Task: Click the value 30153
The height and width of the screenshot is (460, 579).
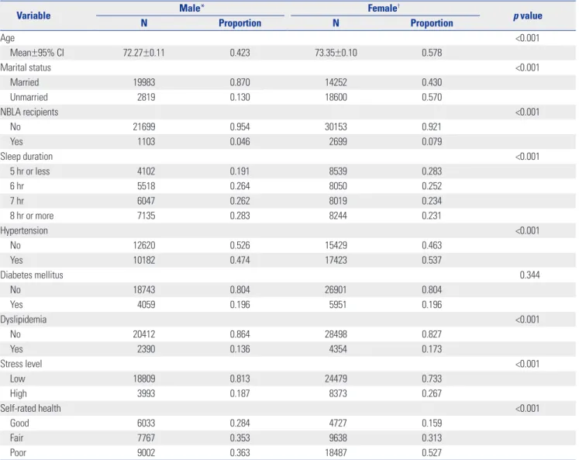Action: (x=336, y=126)
